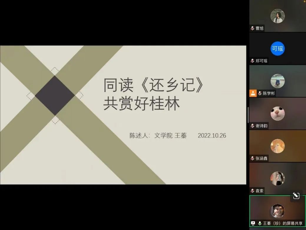
Task: Select 曹旭's umbrella avatar
Action: coord(277,16)
